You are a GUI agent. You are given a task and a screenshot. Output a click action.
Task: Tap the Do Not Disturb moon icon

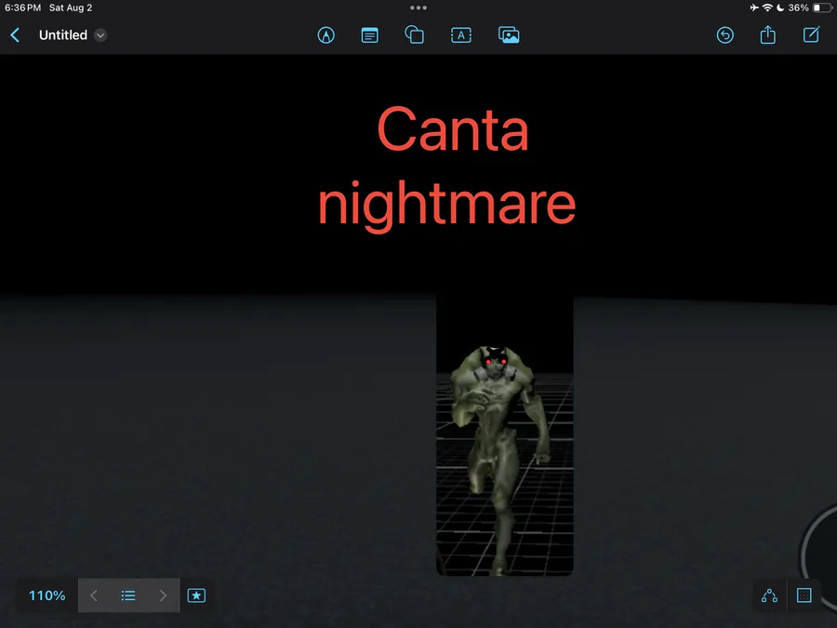click(x=780, y=7)
